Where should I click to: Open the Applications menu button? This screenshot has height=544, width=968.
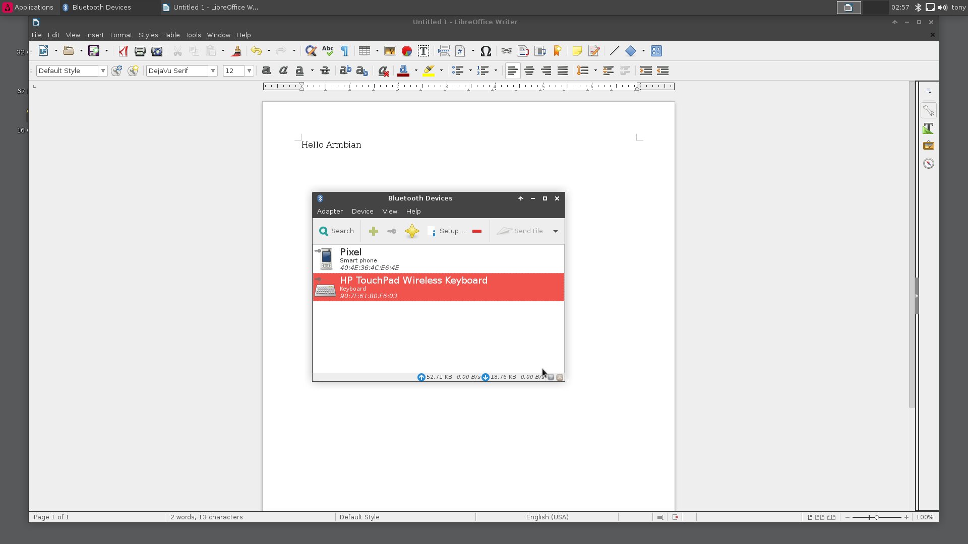coord(28,8)
